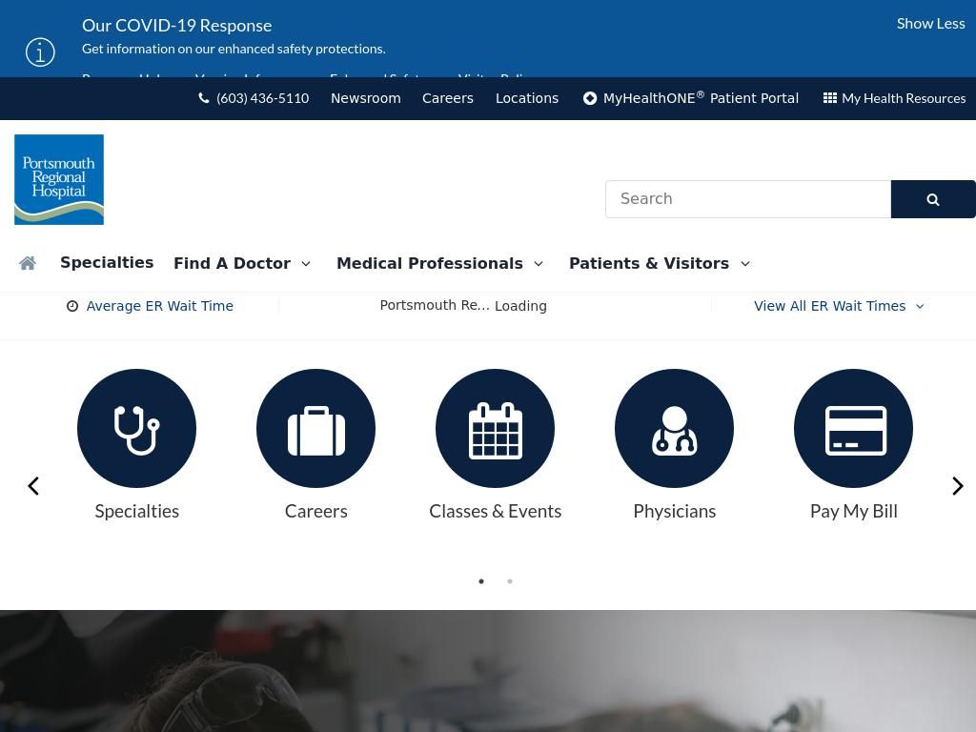Viewport: 976px width, 732px height.
Task: Open MyHealthONE Patient Portal link
Action: 701,98
